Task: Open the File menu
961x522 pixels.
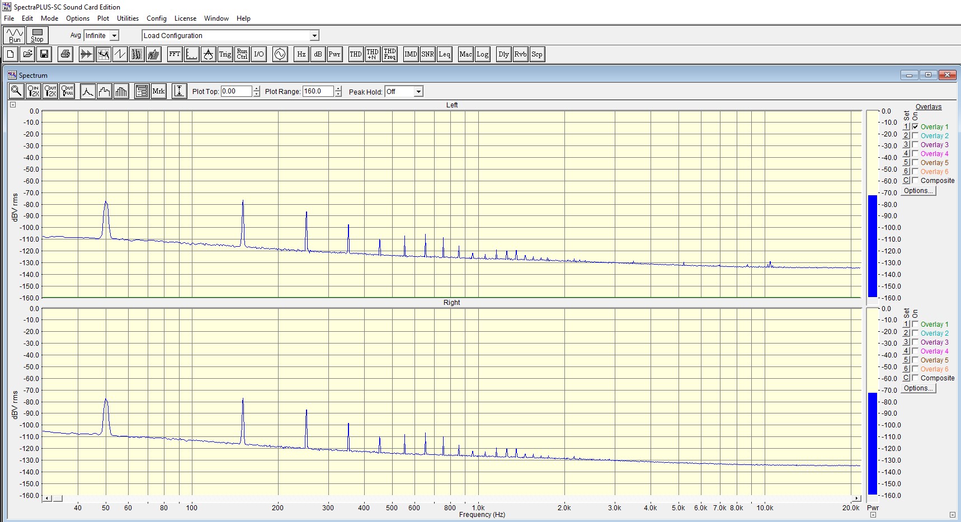Action: tap(9, 18)
